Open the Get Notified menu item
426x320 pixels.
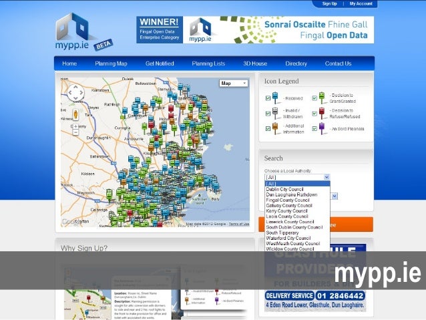coord(160,63)
